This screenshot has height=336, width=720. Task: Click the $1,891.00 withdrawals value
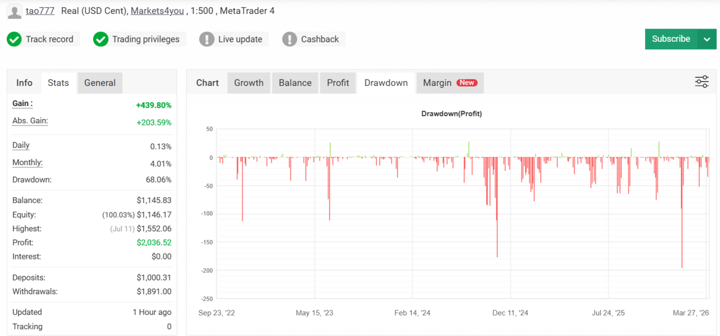[154, 291]
